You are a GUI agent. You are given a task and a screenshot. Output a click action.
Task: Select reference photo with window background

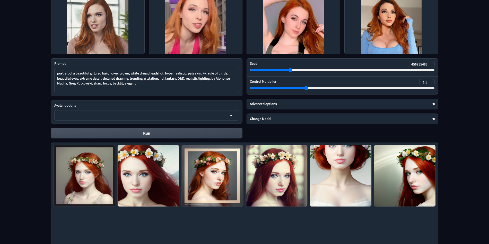point(98,27)
